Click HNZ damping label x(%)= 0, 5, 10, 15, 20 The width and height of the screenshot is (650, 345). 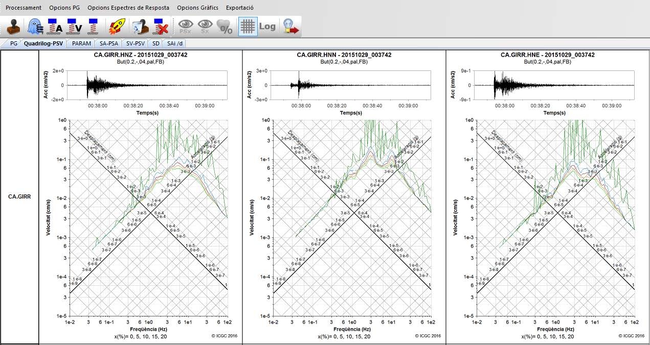pos(140,337)
